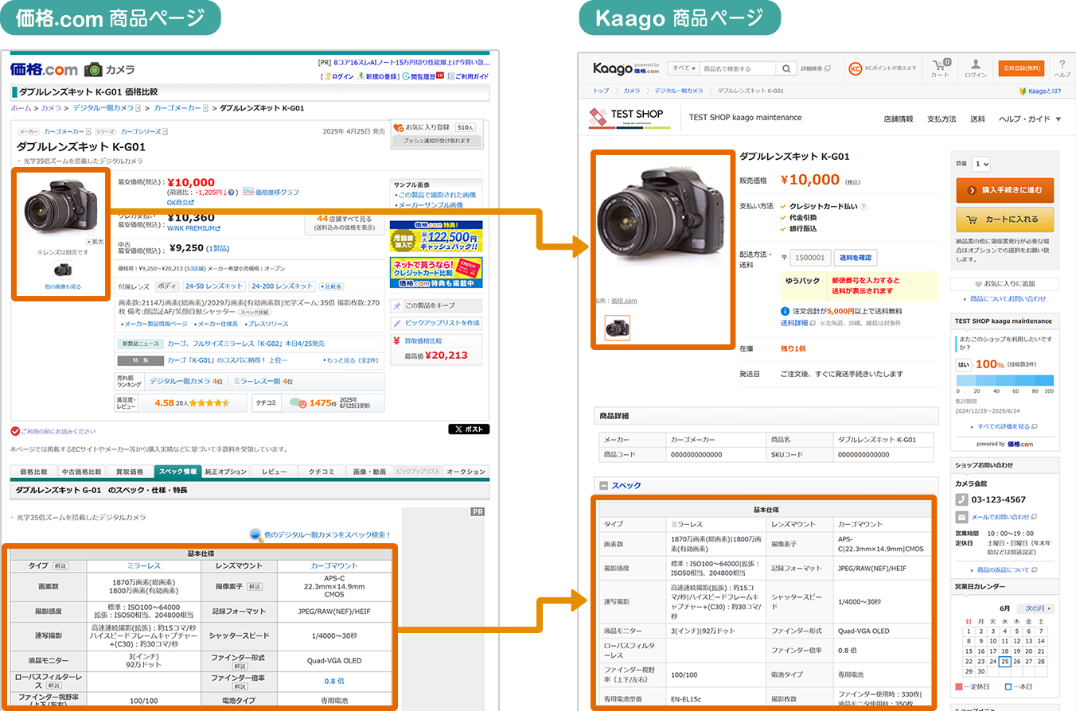Open the Kaago cart icon
The height and width of the screenshot is (711, 1076).
click(940, 64)
